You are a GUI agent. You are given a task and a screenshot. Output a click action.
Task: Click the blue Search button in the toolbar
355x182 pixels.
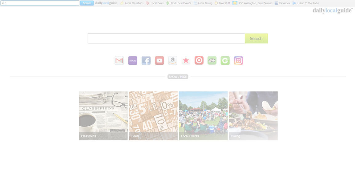[x=87, y=3]
